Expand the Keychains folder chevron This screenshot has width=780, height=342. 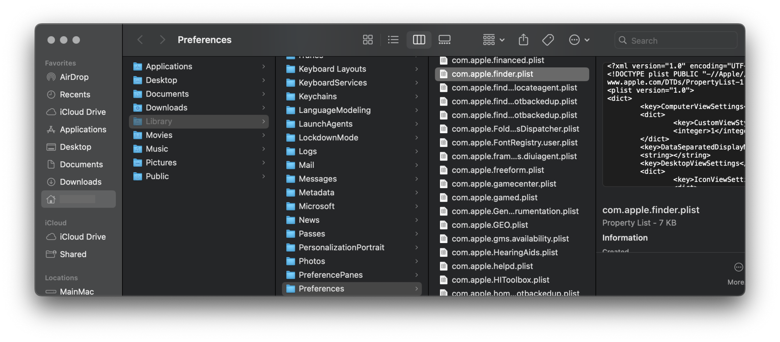(x=417, y=96)
